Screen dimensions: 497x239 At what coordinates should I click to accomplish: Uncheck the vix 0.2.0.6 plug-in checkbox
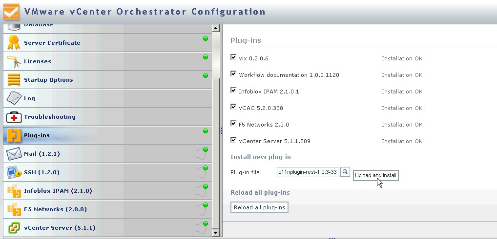233,57
